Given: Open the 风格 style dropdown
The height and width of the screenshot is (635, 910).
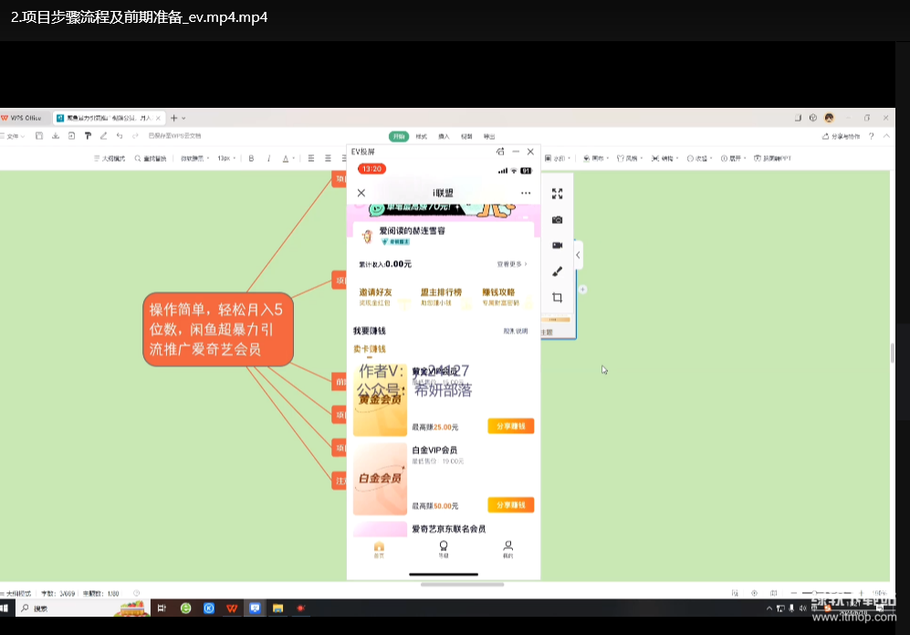Looking at the screenshot, I should (630, 158).
